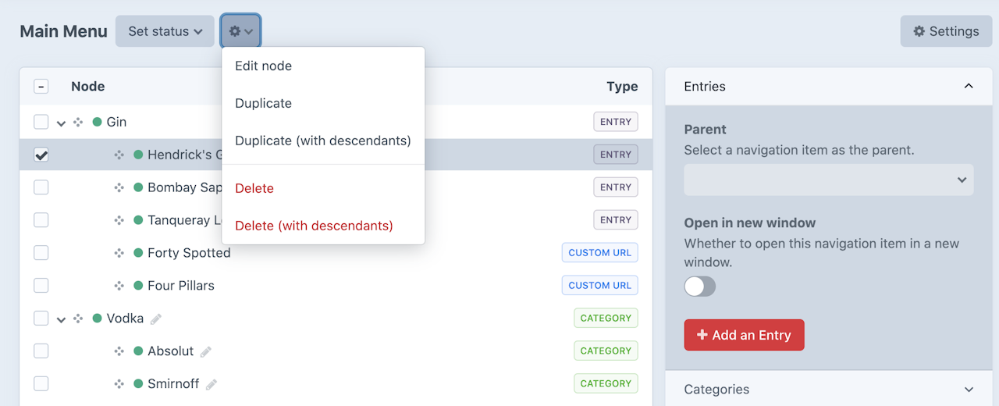Check the Four Pillars row checkbox
The width and height of the screenshot is (999, 406).
tap(41, 286)
